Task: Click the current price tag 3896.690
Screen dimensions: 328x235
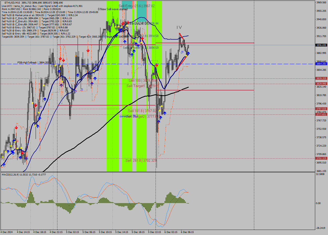Action: (x=321, y=45)
